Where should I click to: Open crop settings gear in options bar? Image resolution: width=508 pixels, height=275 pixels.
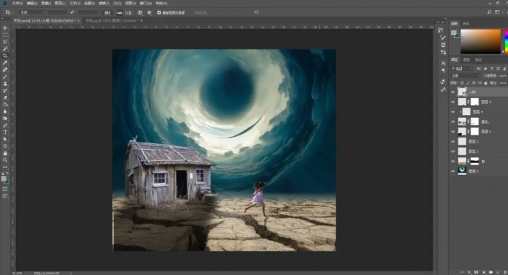point(149,13)
